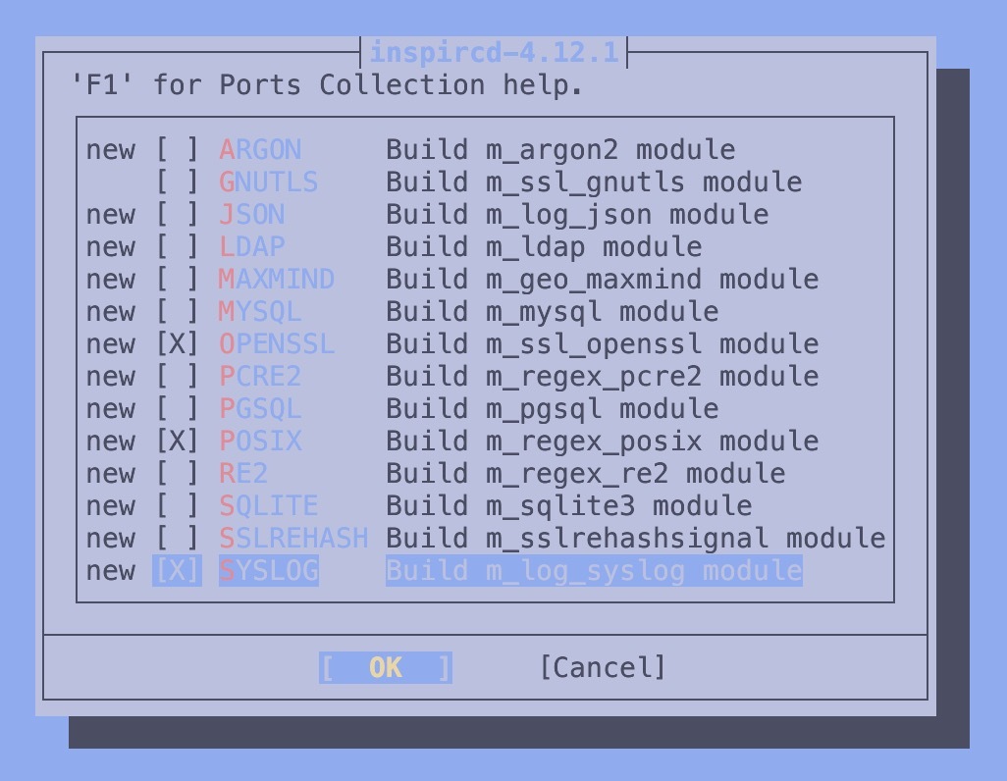
Task: Tick the MYSQL checkbox
Action: click(x=178, y=311)
